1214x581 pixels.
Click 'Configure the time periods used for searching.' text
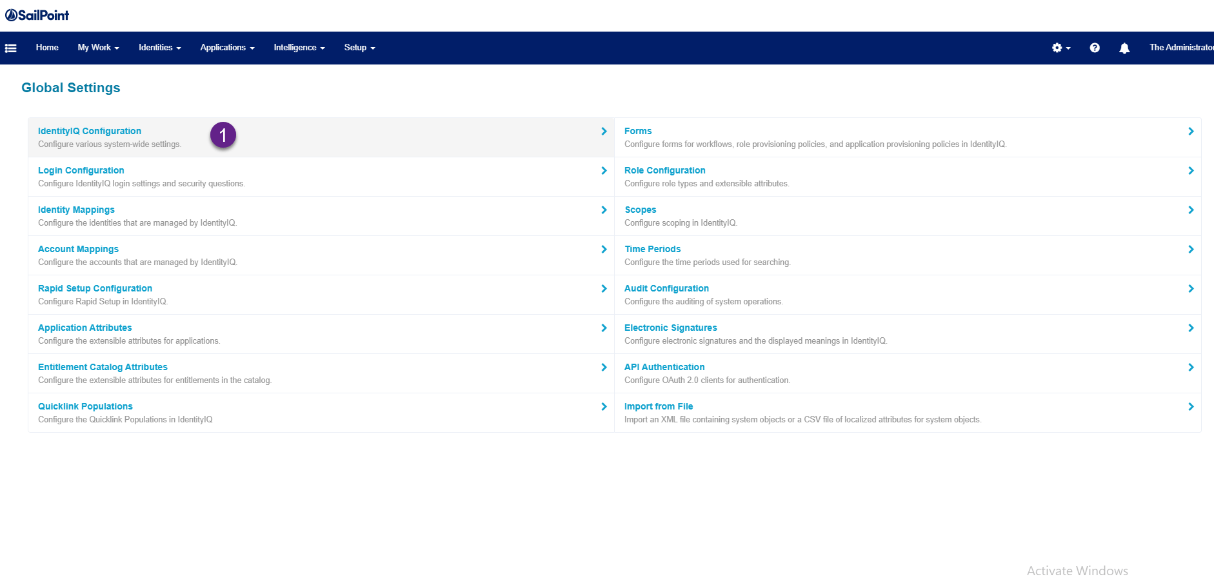pos(708,262)
